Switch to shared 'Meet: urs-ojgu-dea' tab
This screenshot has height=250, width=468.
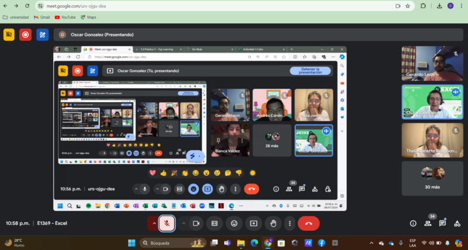107,49
